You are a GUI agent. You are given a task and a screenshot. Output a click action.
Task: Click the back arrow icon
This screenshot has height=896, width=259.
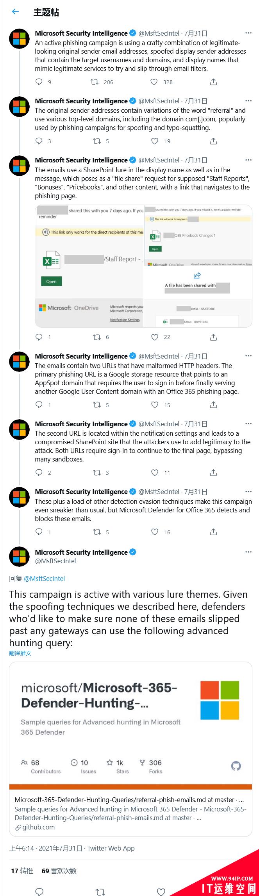coord(15,12)
